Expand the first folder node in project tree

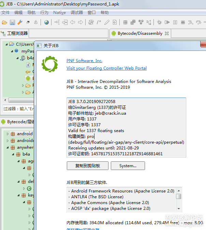point(23,85)
